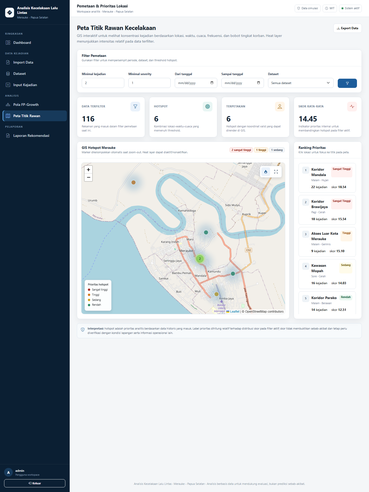Click the FP-Growth network icon
This screenshot has height=492, width=369.
tap(8, 105)
